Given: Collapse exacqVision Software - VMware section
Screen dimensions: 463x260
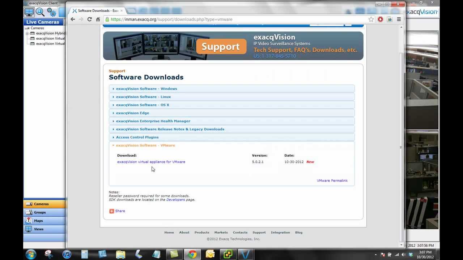Looking at the screenshot, I should [x=231, y=145].
